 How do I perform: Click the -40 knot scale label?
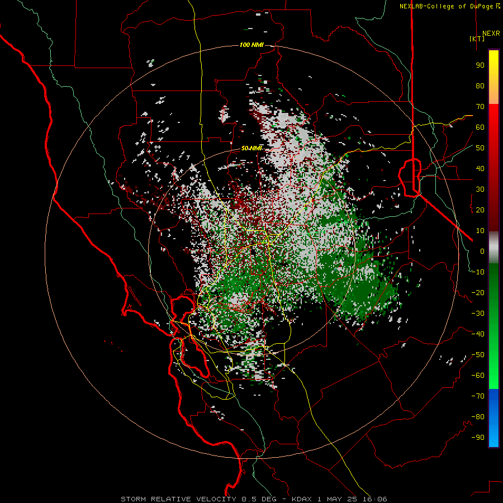tap(478, 334)
